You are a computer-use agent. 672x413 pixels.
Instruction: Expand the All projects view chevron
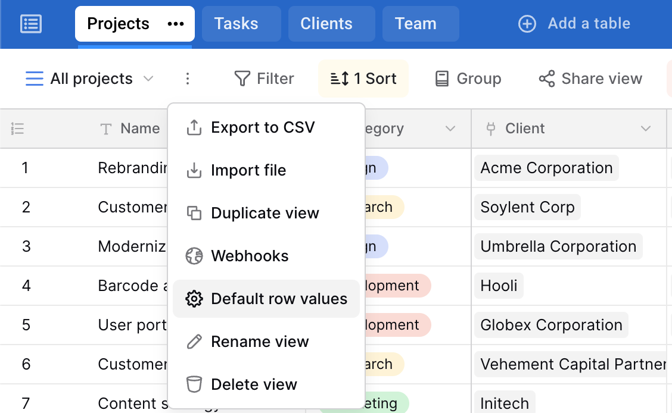(x=148, y=79)
